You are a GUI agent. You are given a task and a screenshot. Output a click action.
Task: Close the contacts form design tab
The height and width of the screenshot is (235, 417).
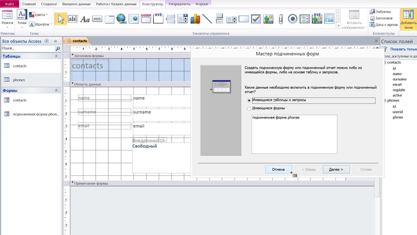coord(376,41)
